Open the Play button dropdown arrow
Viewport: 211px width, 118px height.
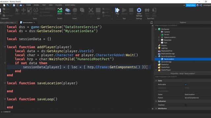tap(117, 16)
